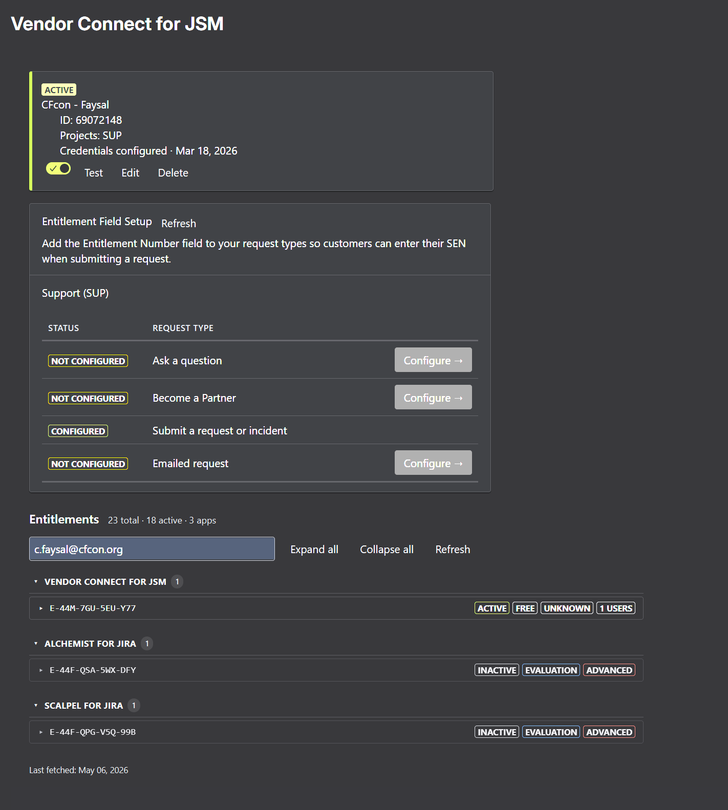Screen dimensions: 728x810
Task: Click the Support (SUP) project heading
Action: point(75,293)
